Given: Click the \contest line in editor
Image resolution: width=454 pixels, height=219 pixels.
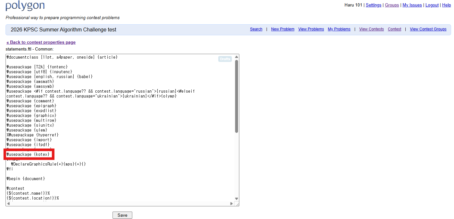Looking at the screenshot, I should click(16, 189).
